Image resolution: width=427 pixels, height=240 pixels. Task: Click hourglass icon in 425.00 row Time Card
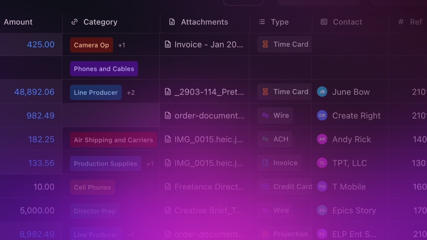click(265, 44)
